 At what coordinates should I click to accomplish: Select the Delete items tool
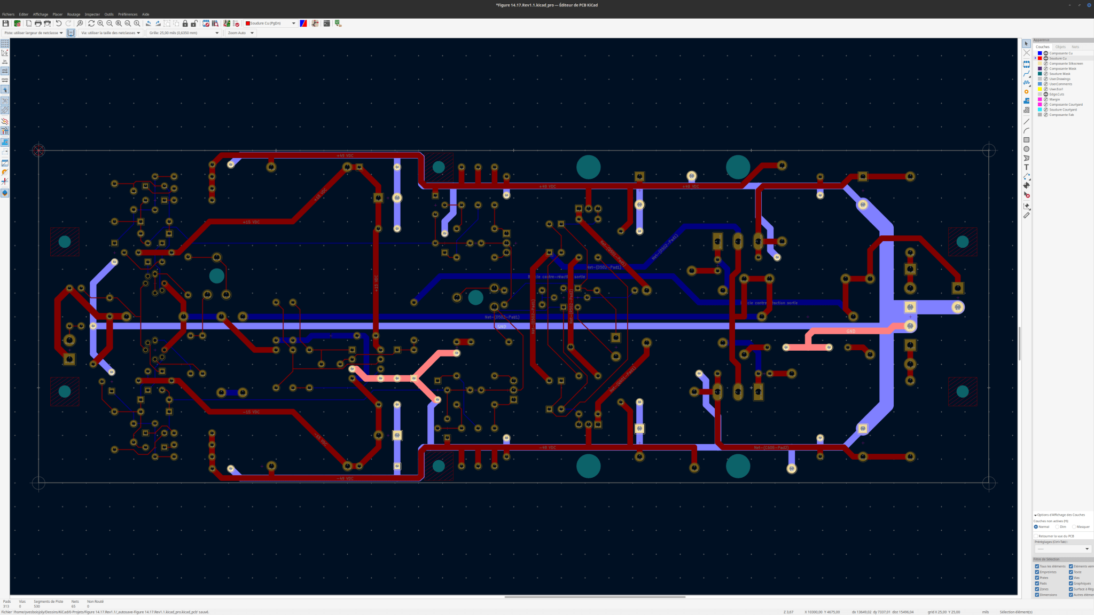(x=1026, y=195)
